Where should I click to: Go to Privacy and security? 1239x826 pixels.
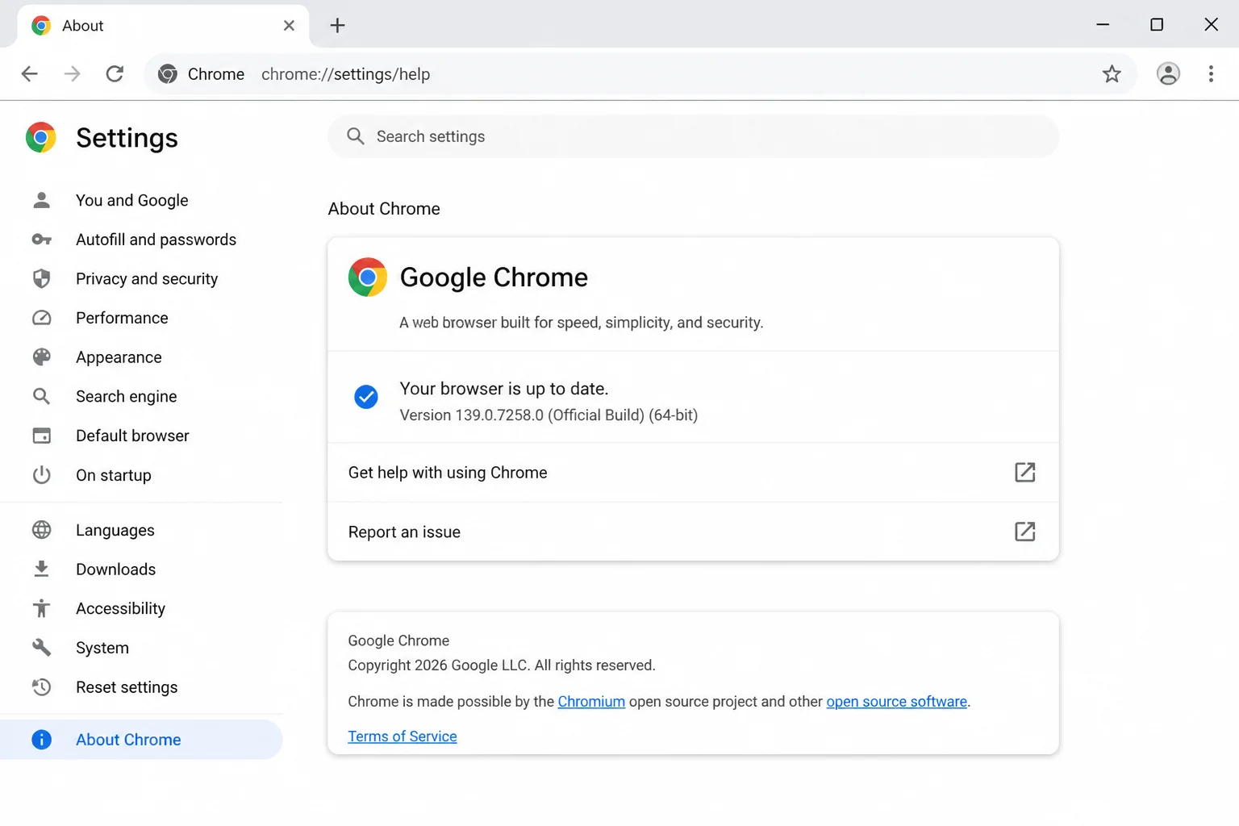pyautogui.click(x=147, y=279)
